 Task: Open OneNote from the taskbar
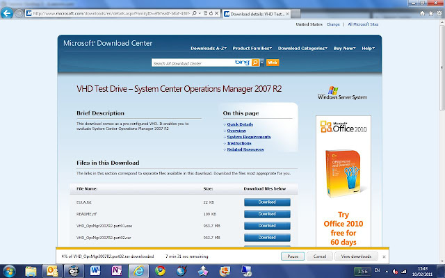[x=117, y=271]
